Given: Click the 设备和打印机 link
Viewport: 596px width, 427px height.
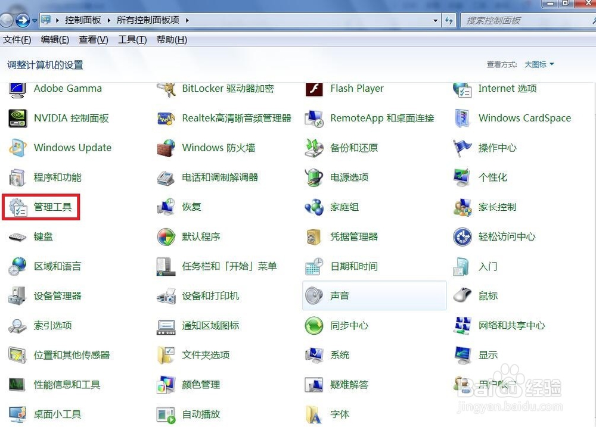Looking at the screenshot, I should coord(210,296).
